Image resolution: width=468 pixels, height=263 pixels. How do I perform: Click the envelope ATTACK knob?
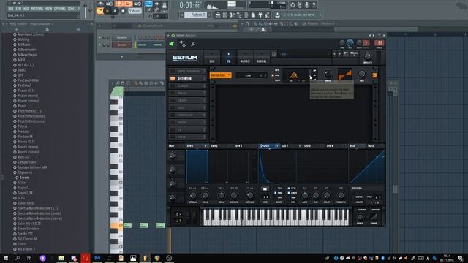(193, 196)
